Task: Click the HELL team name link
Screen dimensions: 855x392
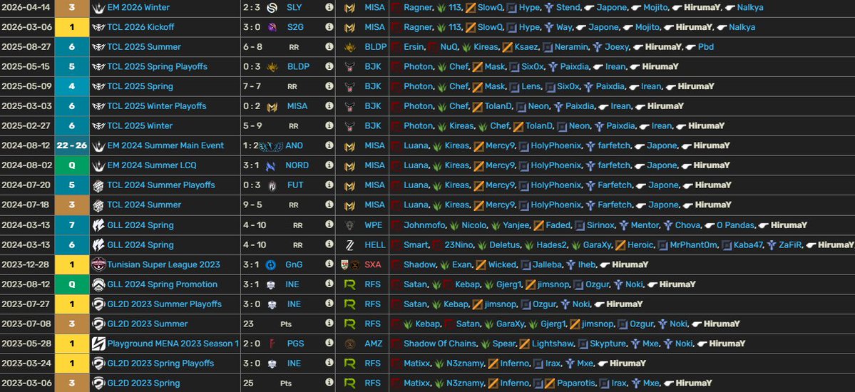Action: coord(375,244)
